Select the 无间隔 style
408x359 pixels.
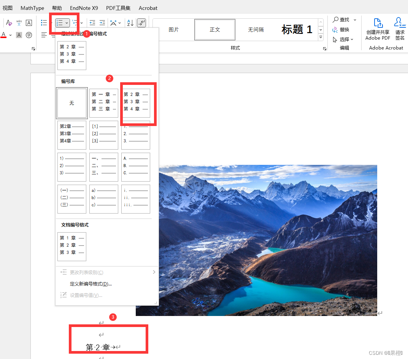[x=256, y=30]
